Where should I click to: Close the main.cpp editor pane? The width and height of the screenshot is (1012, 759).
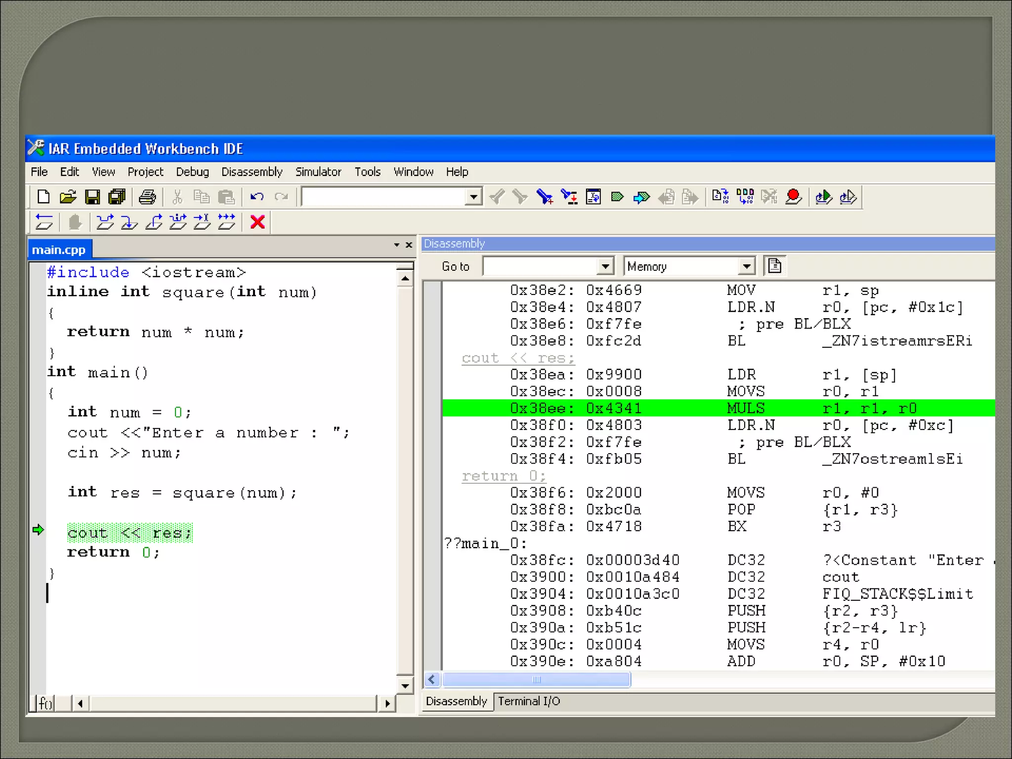pyautogui.click(x=409, y=245)
